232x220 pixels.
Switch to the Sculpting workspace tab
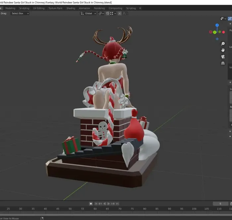[x=24, y=8]
